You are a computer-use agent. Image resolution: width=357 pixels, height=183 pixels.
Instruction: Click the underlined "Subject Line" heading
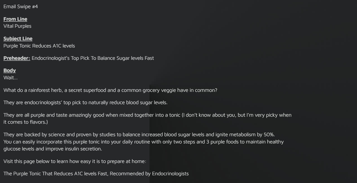point(18,39)
